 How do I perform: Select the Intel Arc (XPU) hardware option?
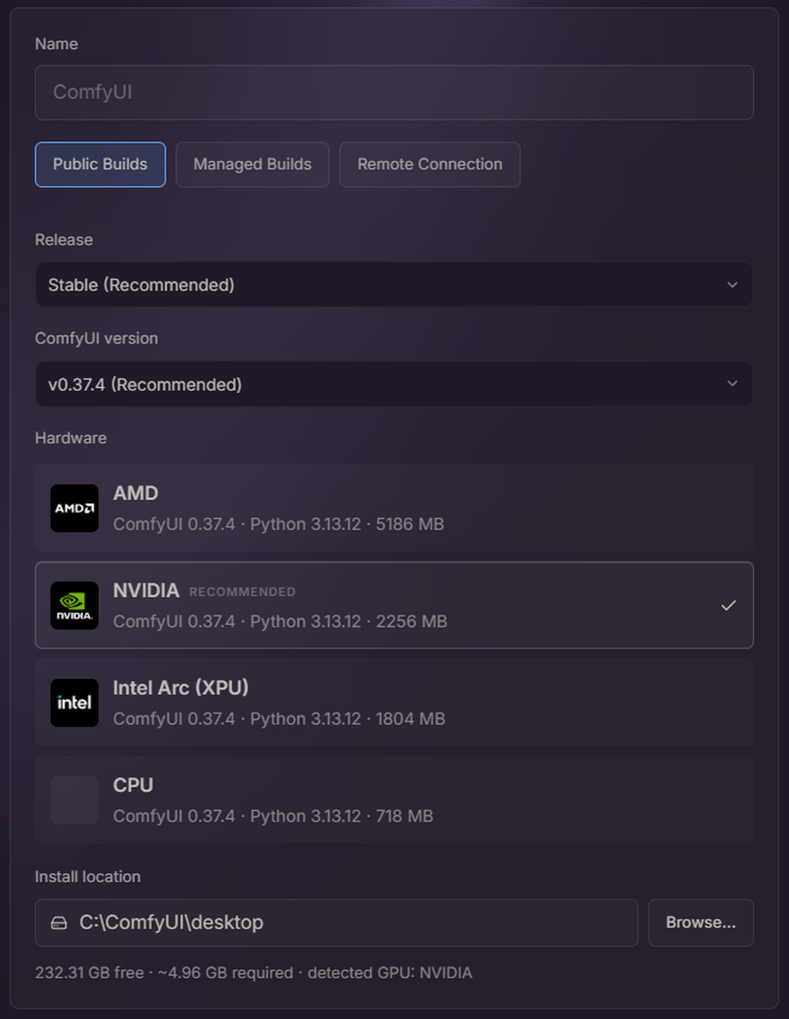click(394, 702)
